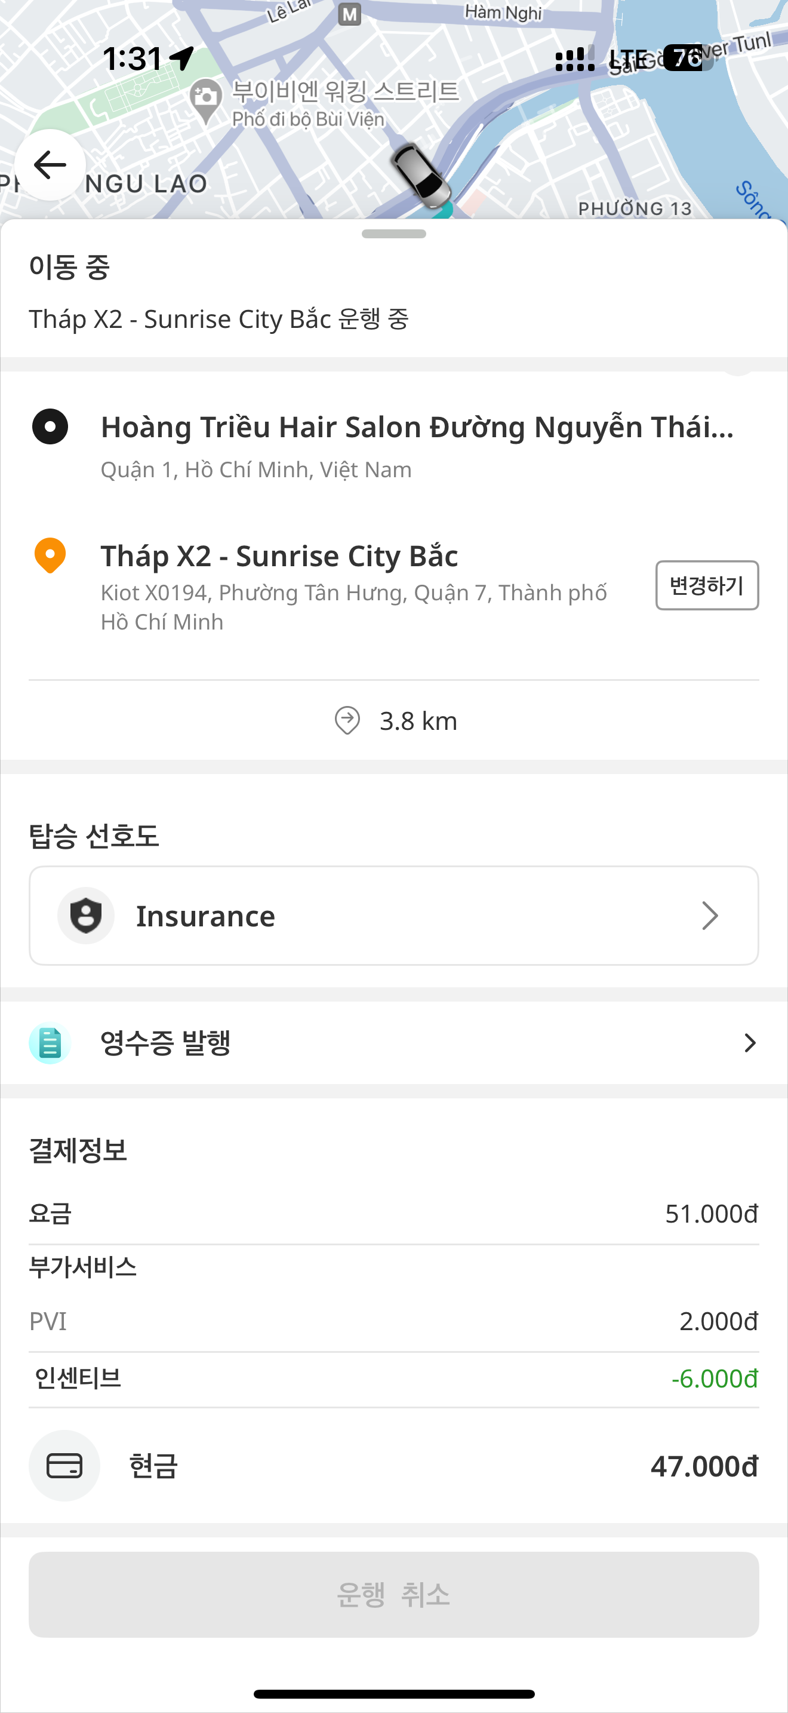The image size is (788, 1713).
Task: Open the 영수증 발행 receipt row
Action: tap(393, 1043)
